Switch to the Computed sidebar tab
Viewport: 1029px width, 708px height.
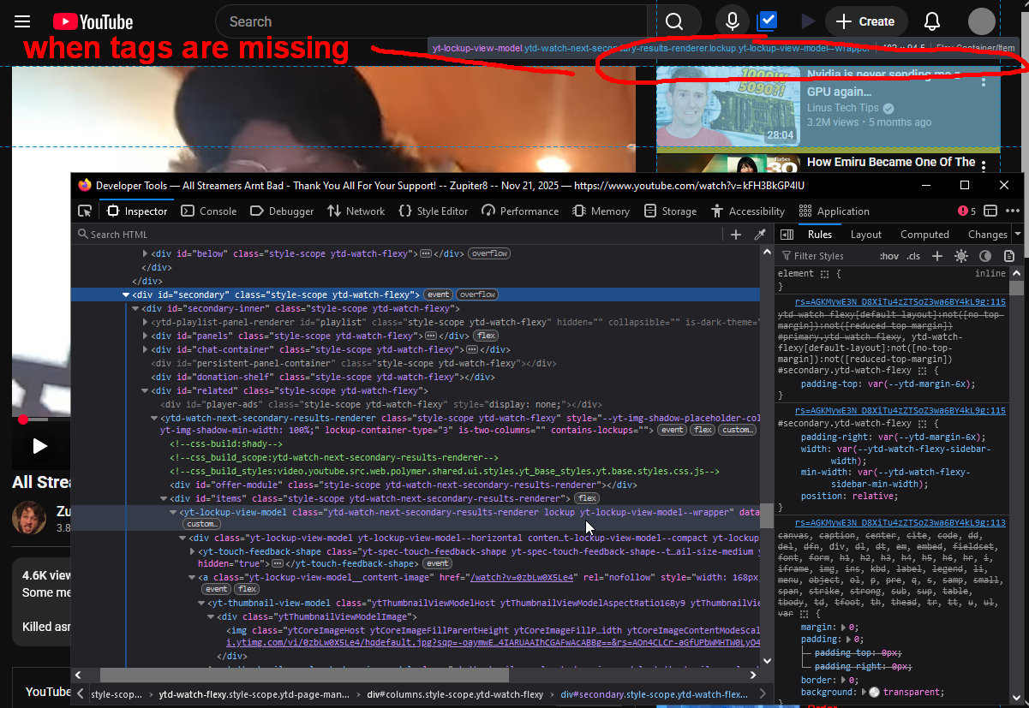(924, 234)
